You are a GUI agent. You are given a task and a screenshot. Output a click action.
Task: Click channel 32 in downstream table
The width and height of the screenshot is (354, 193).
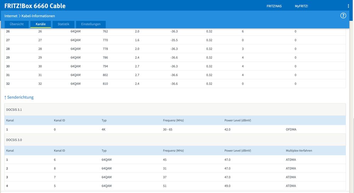point(8,84)
